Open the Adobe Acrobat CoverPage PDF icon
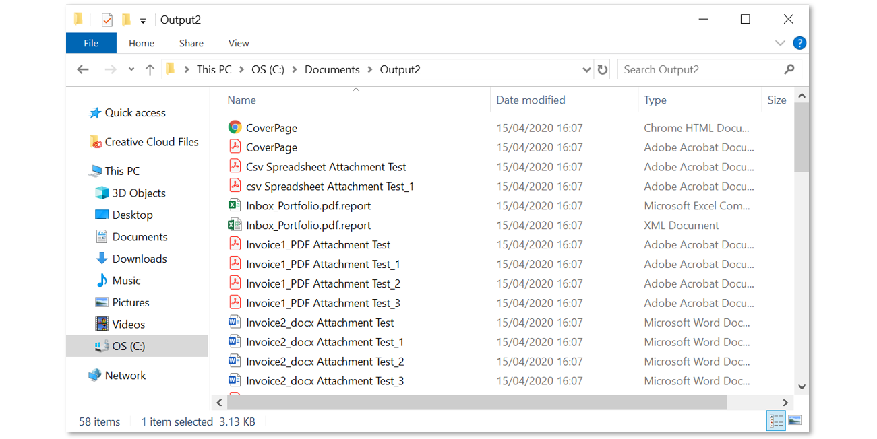The width and height of the screenshot is (877, 439). (235, 147)
